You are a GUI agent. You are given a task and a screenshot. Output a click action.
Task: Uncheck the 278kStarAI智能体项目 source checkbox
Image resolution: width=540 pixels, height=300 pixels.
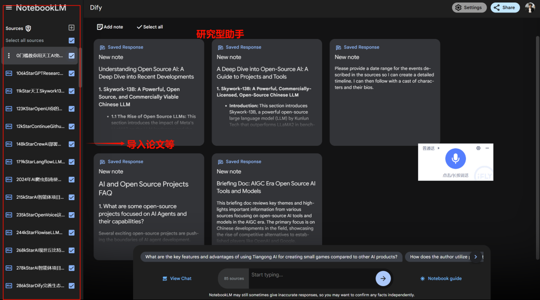click(71, 268)
